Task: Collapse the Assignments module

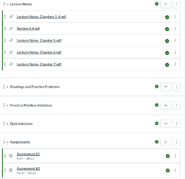Action: point(8,142)
